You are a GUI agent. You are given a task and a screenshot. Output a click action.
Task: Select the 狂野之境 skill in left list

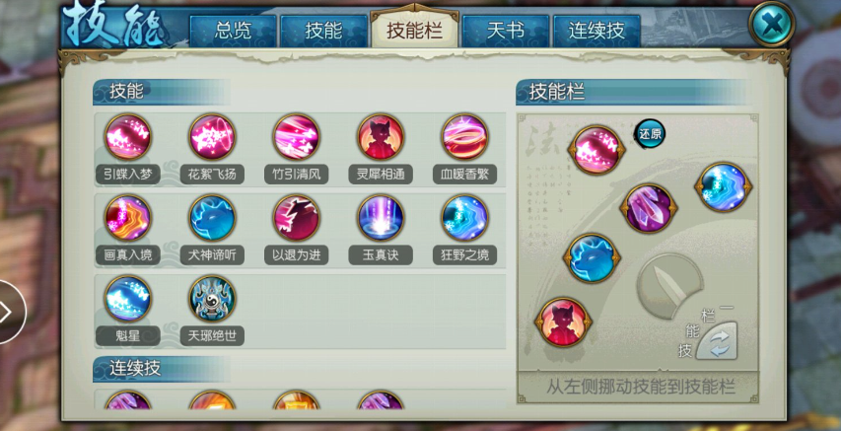464,218
